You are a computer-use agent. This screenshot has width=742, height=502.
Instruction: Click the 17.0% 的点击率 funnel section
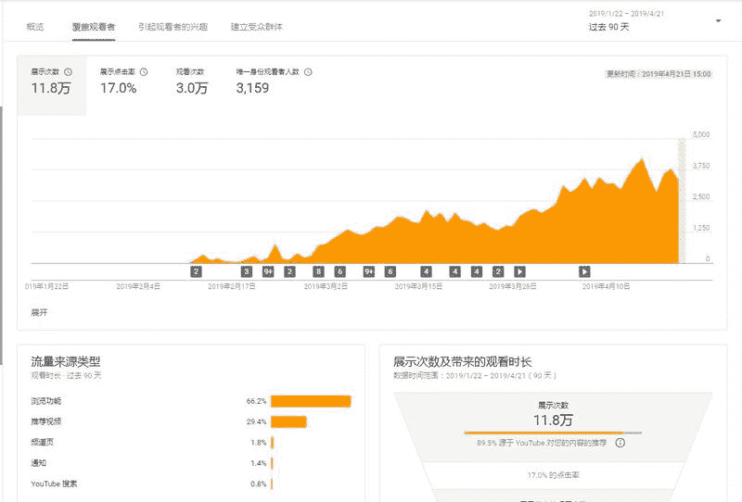tap(553, 474)
